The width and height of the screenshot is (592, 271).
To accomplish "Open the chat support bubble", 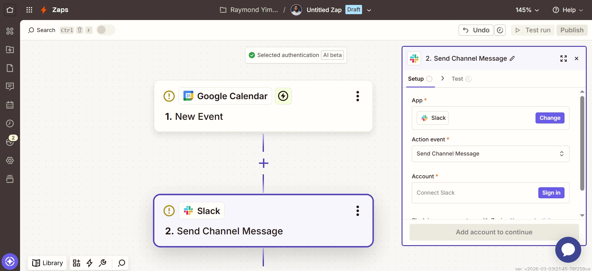I will (568, 250).
